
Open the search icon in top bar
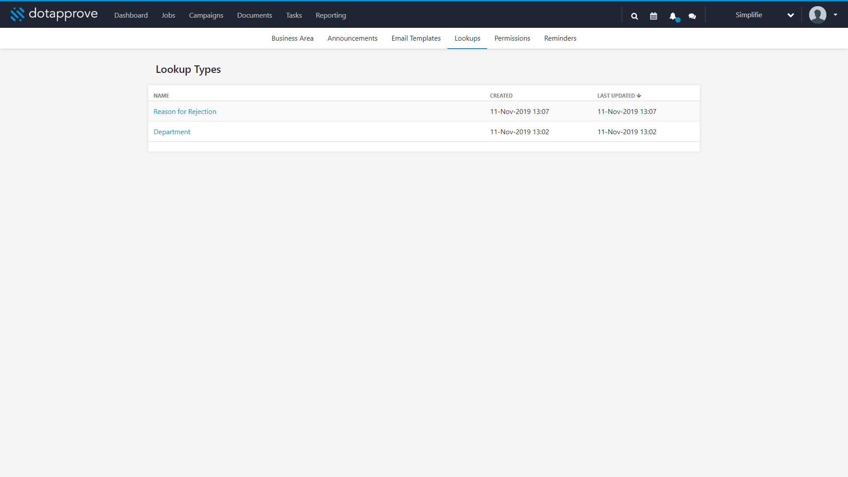[x=634, y=16]
